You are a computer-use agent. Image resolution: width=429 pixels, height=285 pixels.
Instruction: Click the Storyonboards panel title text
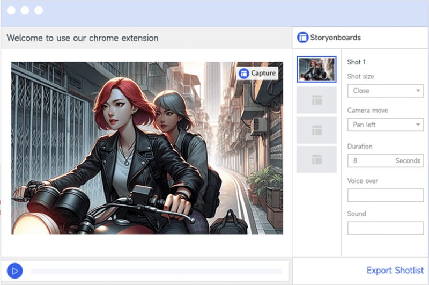(x=335, y=38)
